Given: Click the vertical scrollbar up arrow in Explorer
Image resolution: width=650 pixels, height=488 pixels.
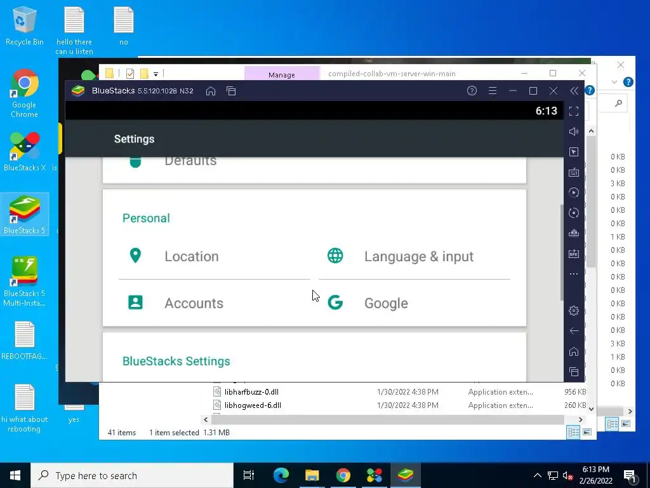Looking at the screenshot, I should [x=591, y=131].
